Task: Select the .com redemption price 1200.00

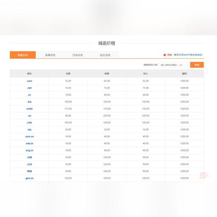Action: (184, 81)
